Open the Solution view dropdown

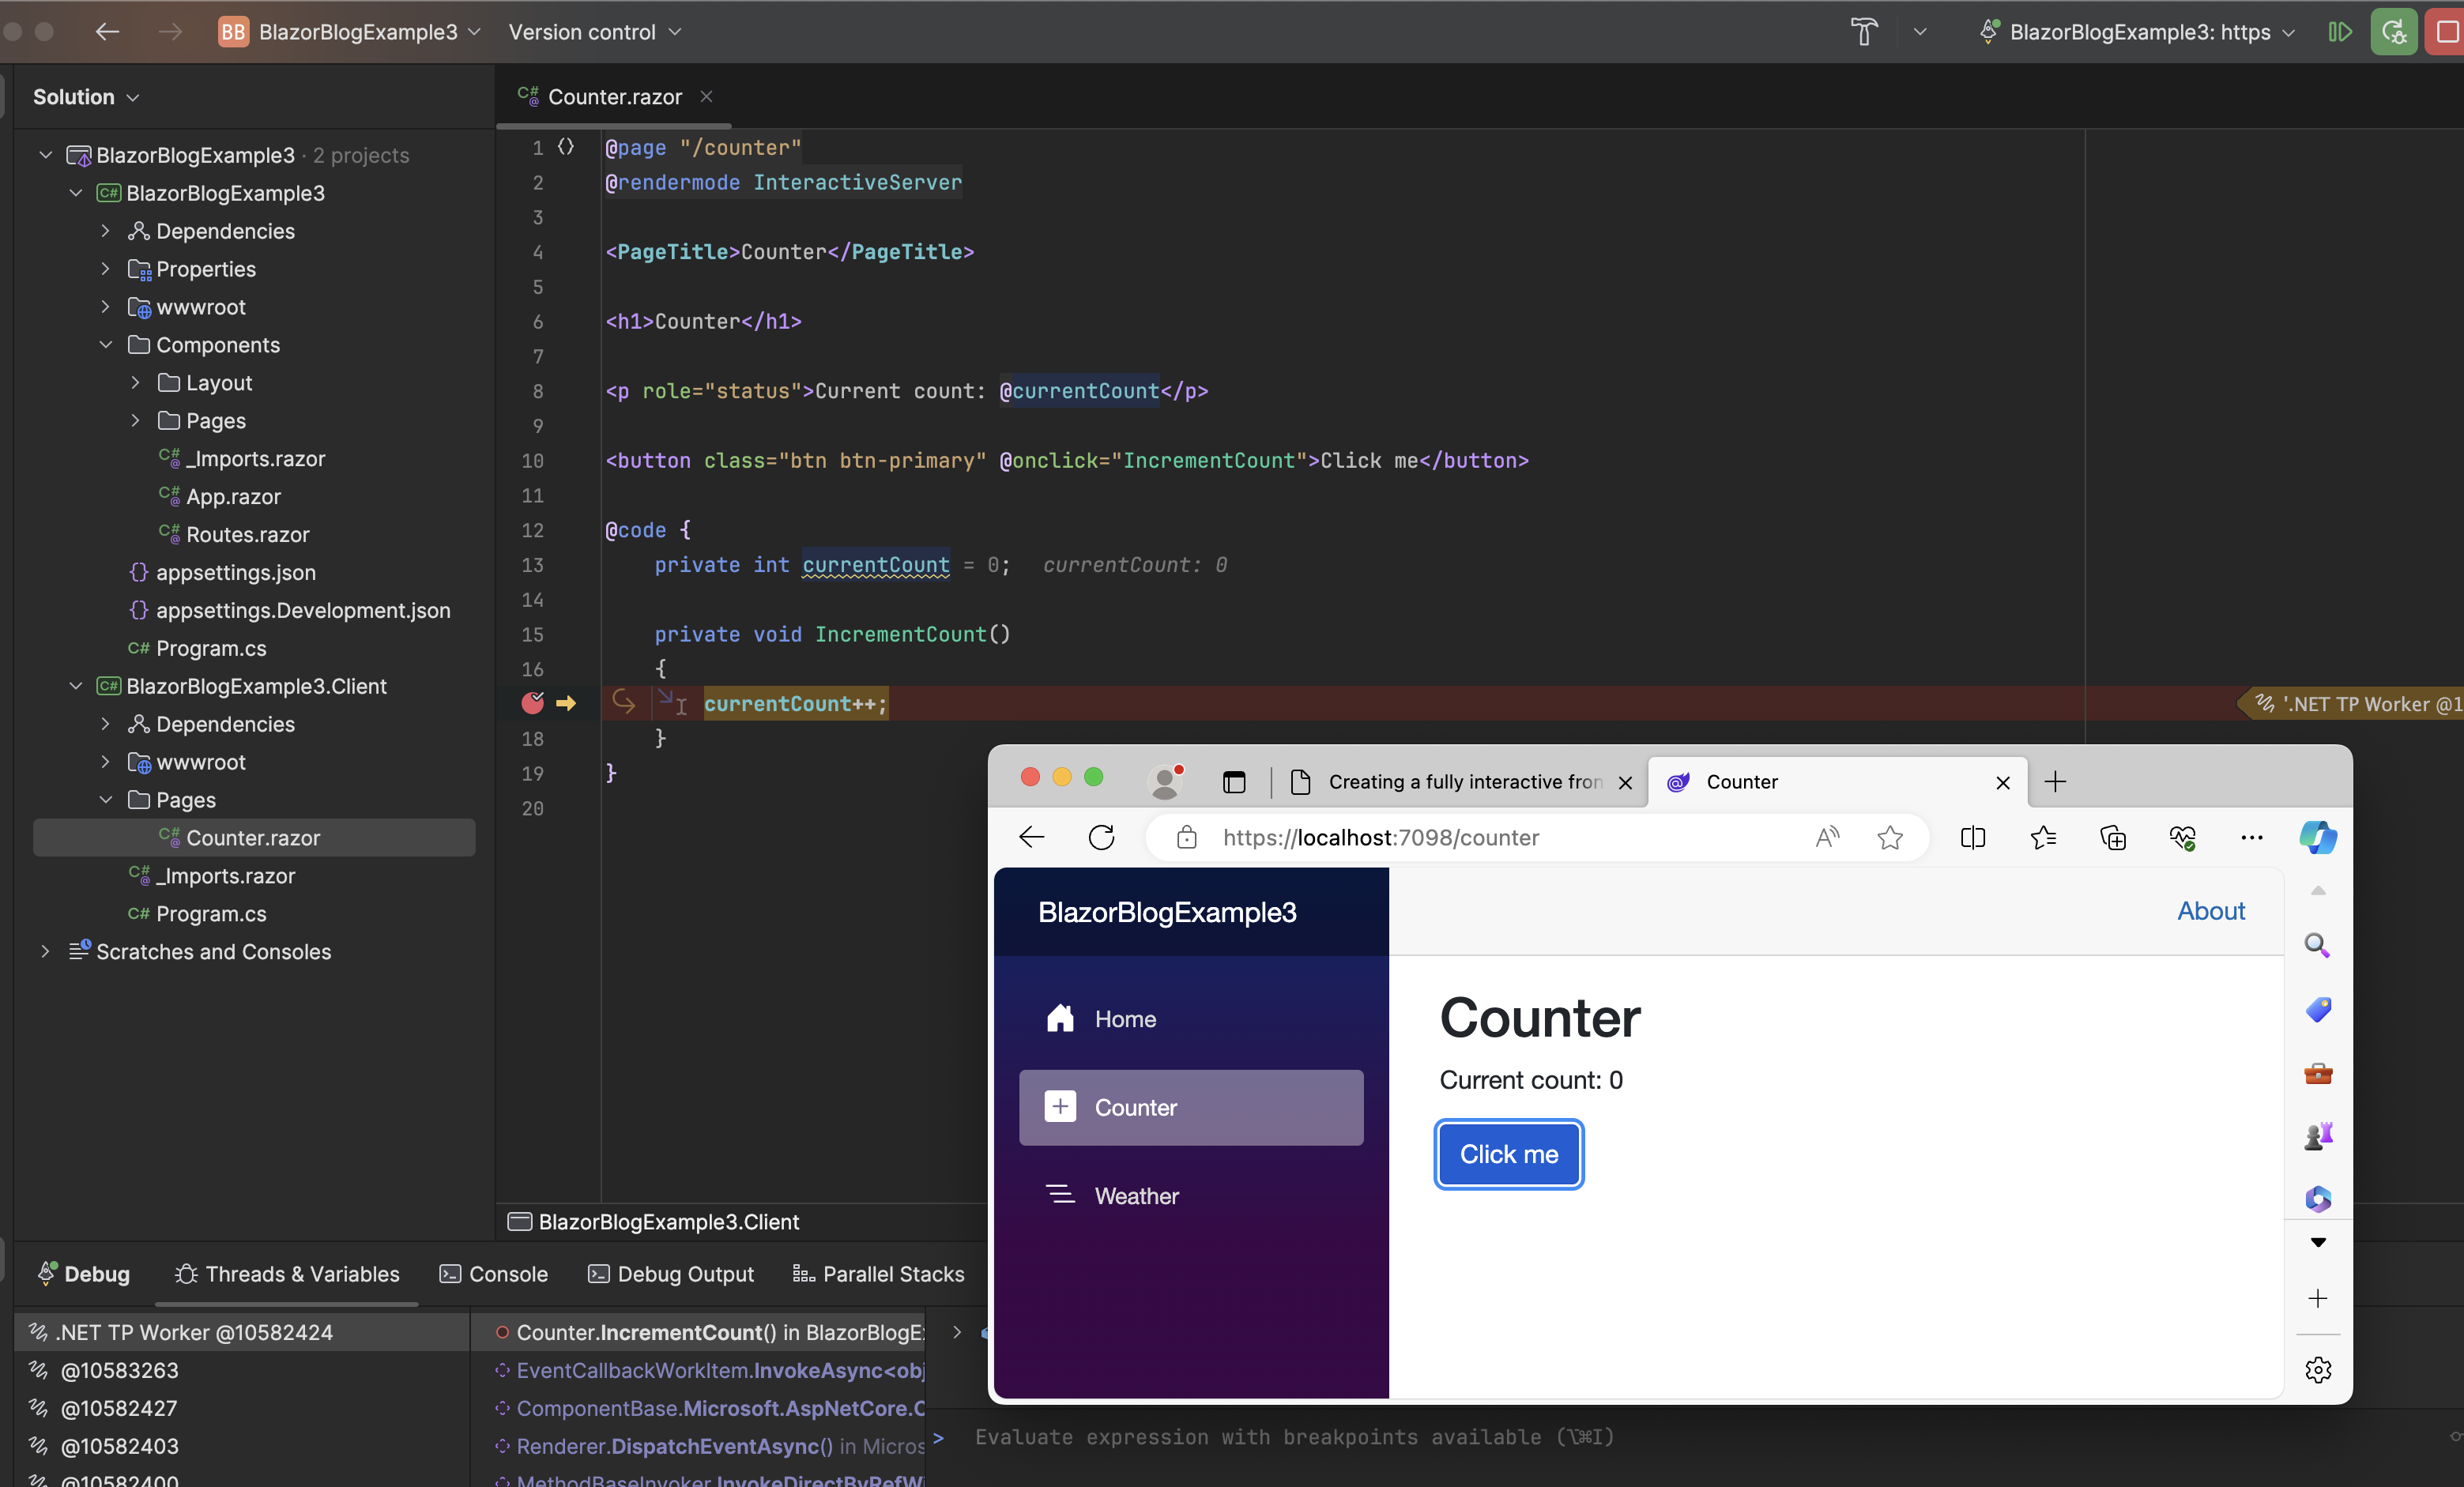tap(86, 97)
